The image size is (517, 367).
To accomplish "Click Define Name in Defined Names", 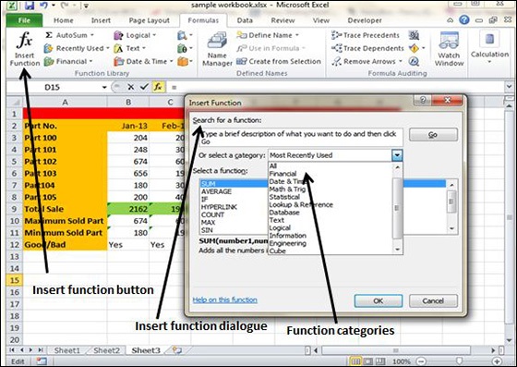I will click(x=268, y=35).
